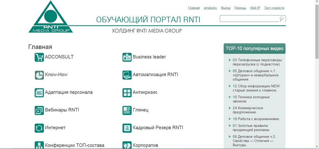
Task: Open the Корпоратив category link
Action: point(145,145)
